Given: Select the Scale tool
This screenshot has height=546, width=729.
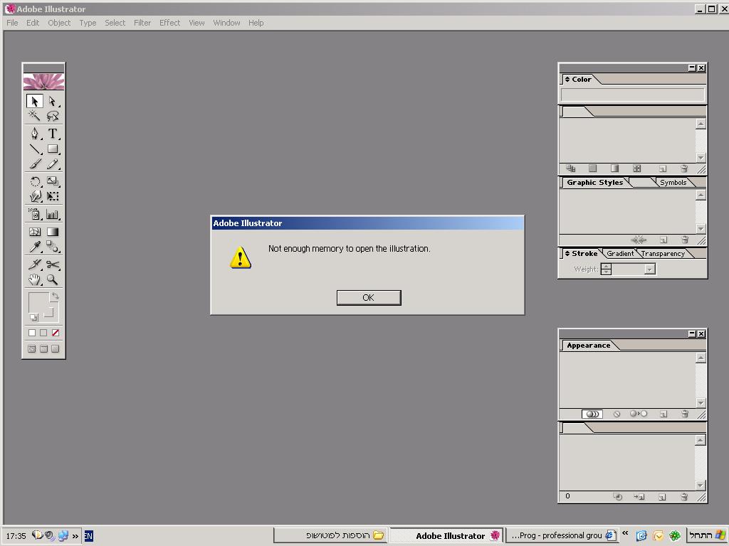Looking at the screenshot, I should point(53,181).
